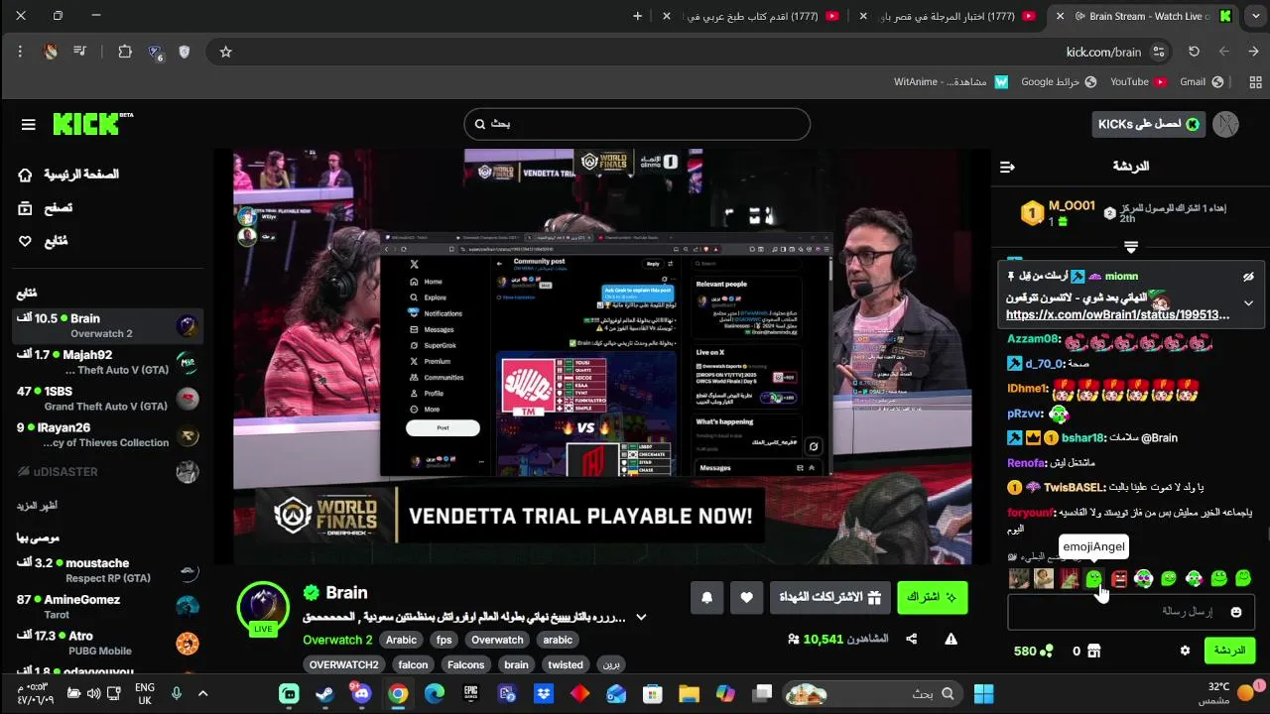Open pinned x.com owBrain1 link

point(1117,314)
